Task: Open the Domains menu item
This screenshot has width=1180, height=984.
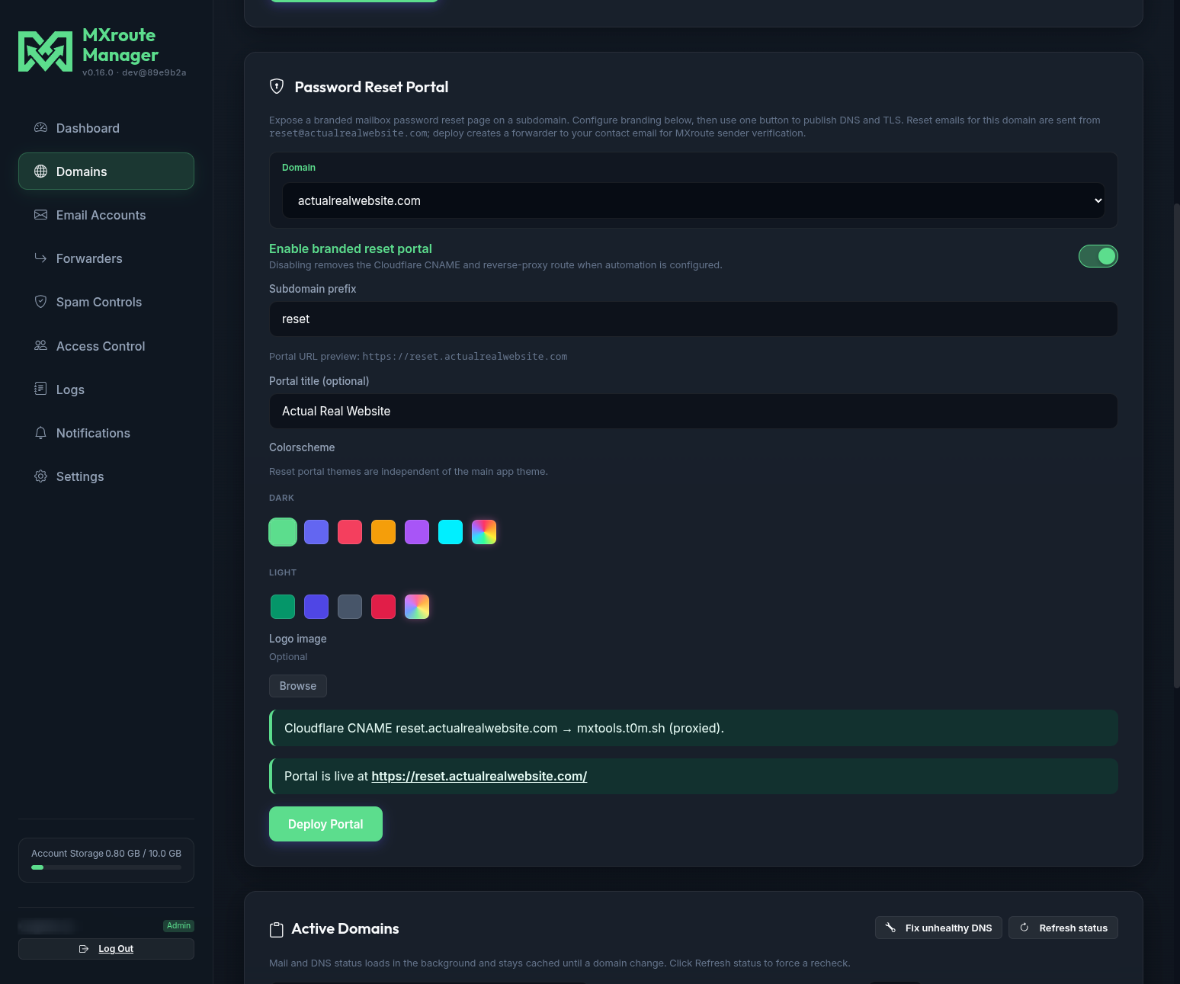Action: 106,171
